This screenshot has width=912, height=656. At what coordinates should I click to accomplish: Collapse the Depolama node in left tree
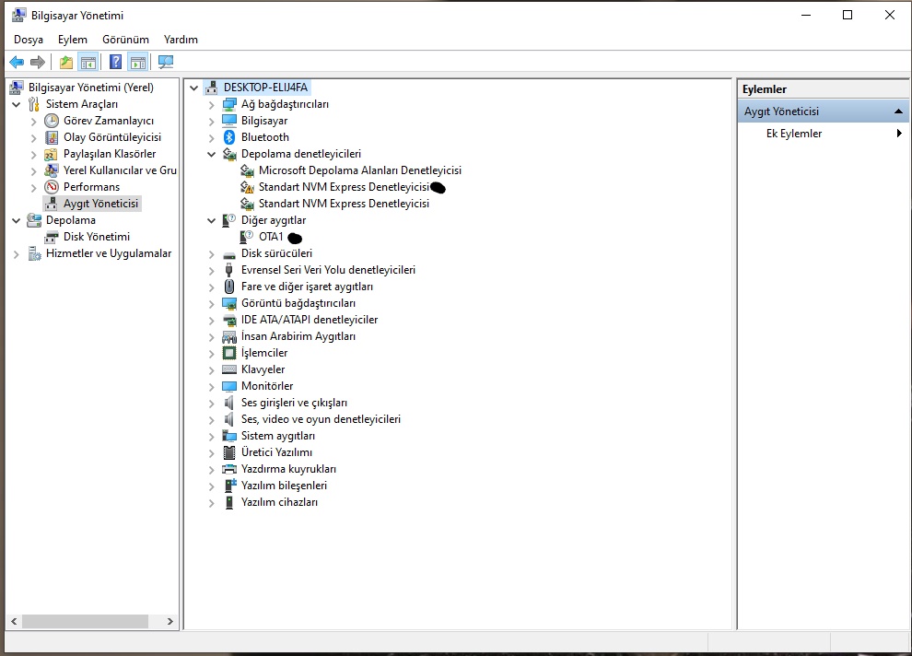coord(17,220)
